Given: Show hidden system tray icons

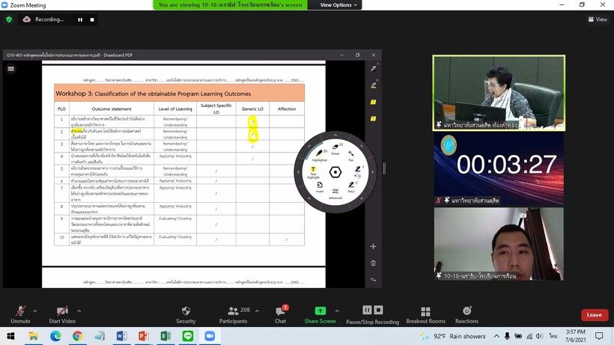Looking at the screenshot, I should point(496,336).
